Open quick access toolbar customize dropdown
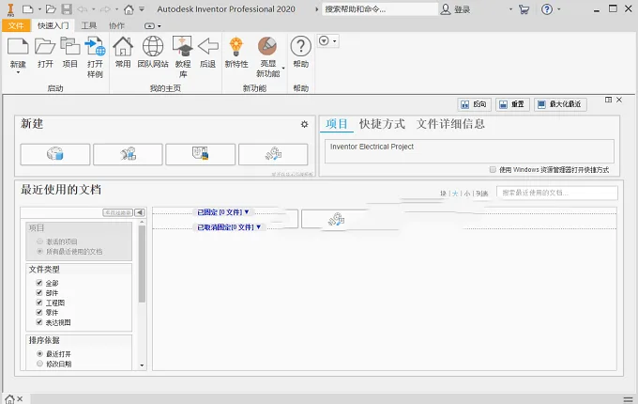638x404 pixels. click(x=142, y=9)
